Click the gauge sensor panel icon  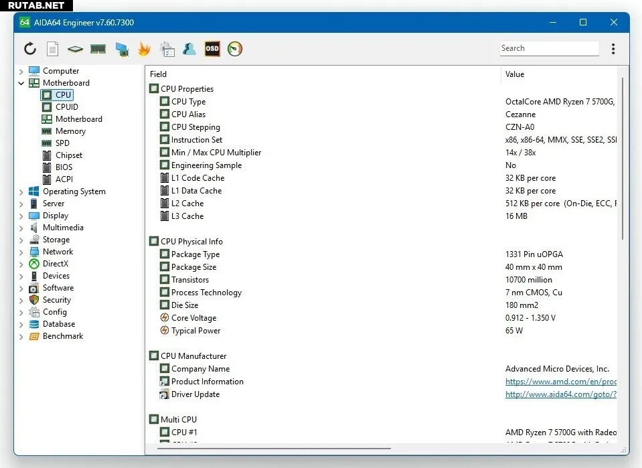coord(235,49)
